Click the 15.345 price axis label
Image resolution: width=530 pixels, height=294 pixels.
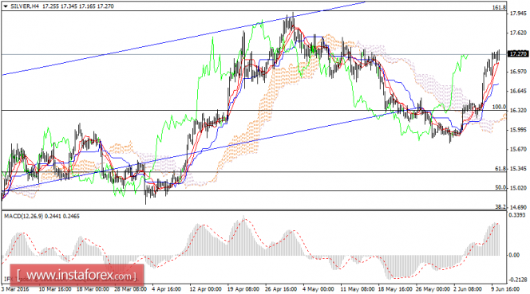pos(518,168)
